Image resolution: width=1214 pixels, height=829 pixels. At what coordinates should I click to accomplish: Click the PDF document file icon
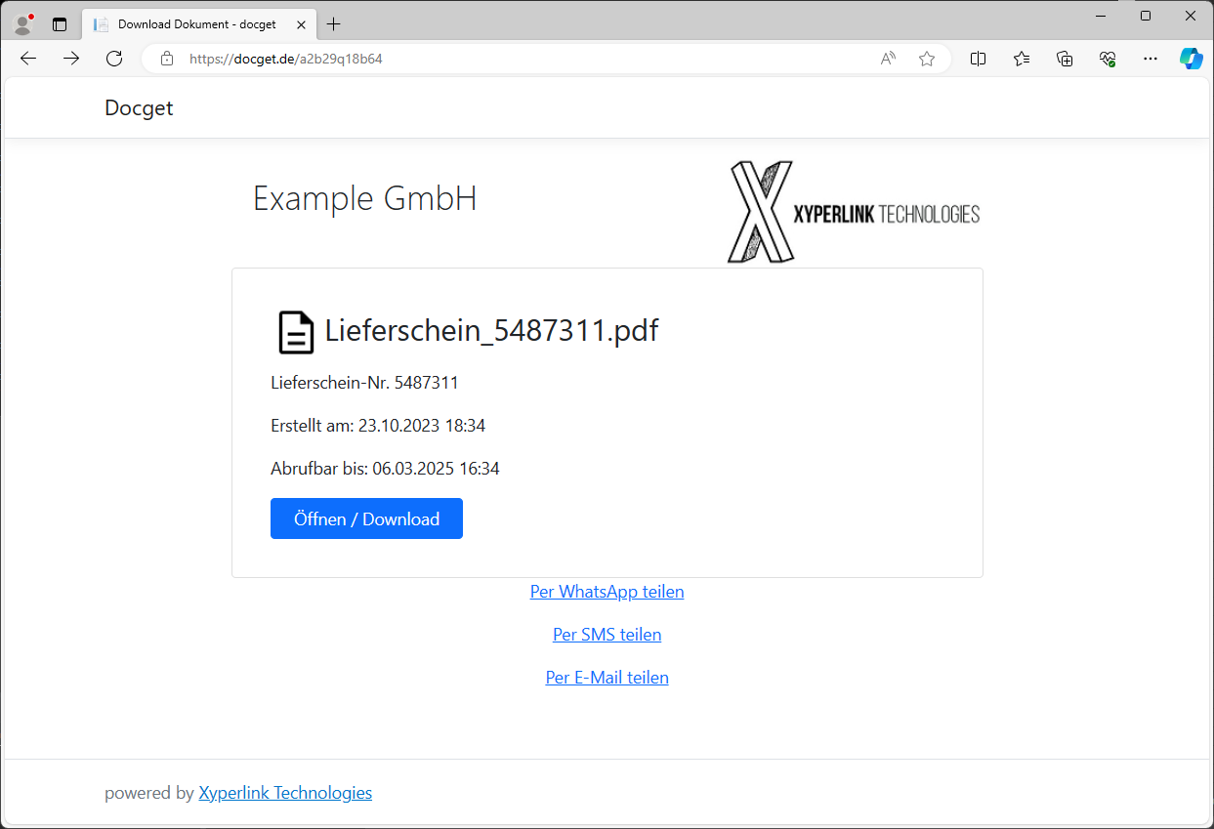pos(296,332)
